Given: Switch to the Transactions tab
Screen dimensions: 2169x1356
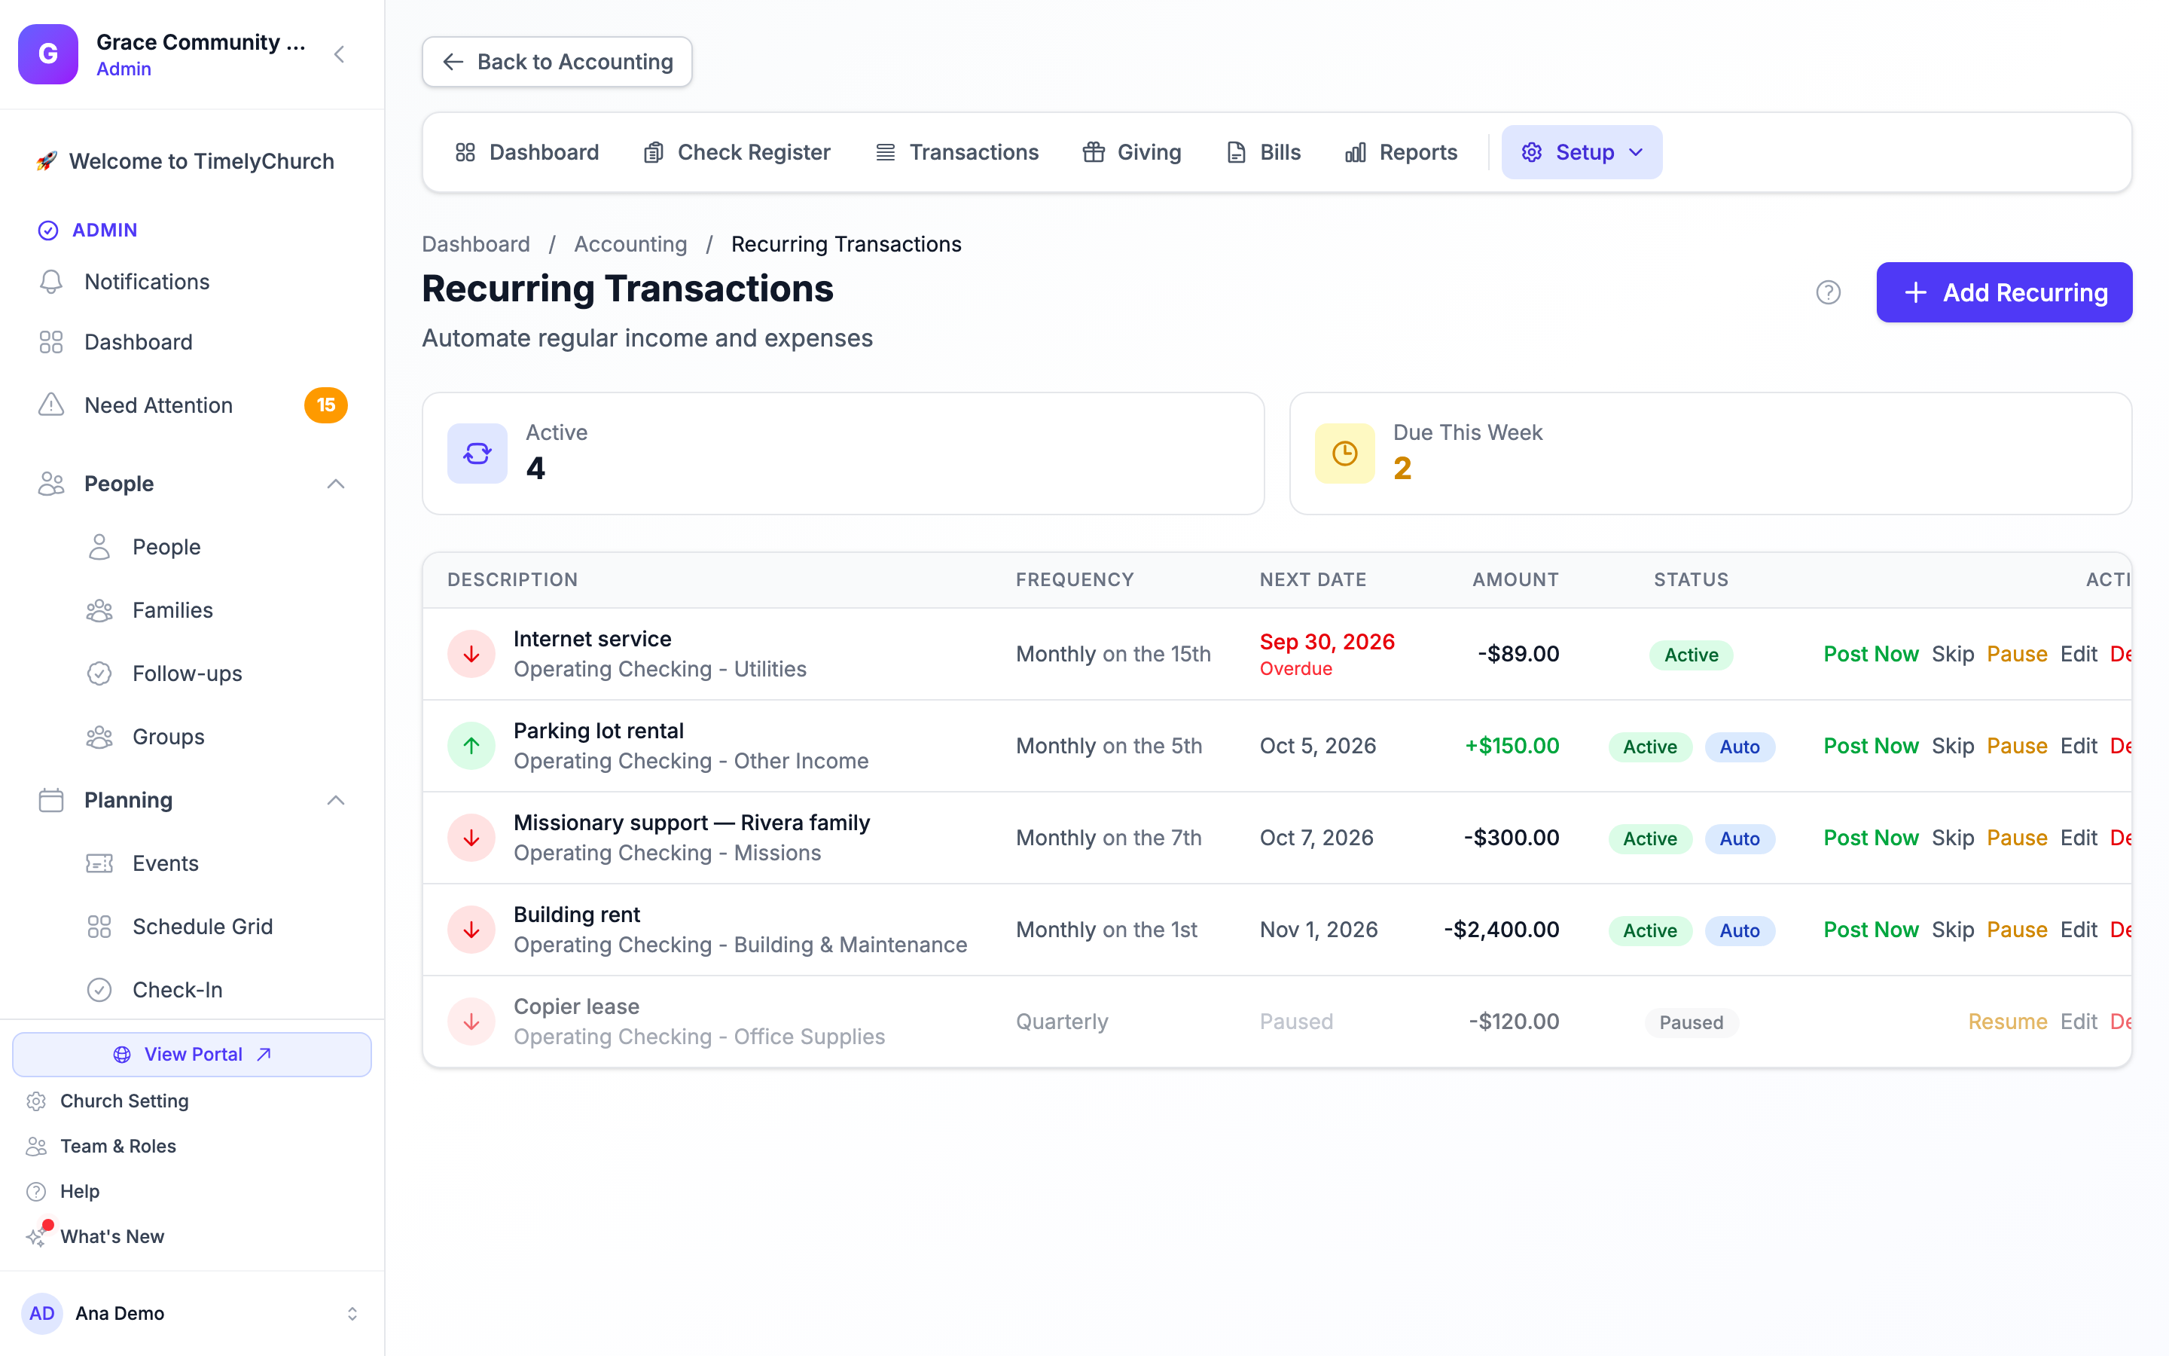Looking at the screenshot, I should pos(956,152).
